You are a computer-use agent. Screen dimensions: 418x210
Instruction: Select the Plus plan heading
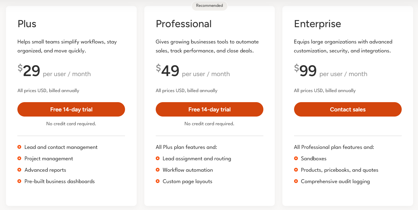(x=27, y=24)
